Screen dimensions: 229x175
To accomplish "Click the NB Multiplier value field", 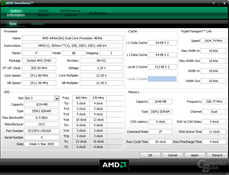I will 101,83.
